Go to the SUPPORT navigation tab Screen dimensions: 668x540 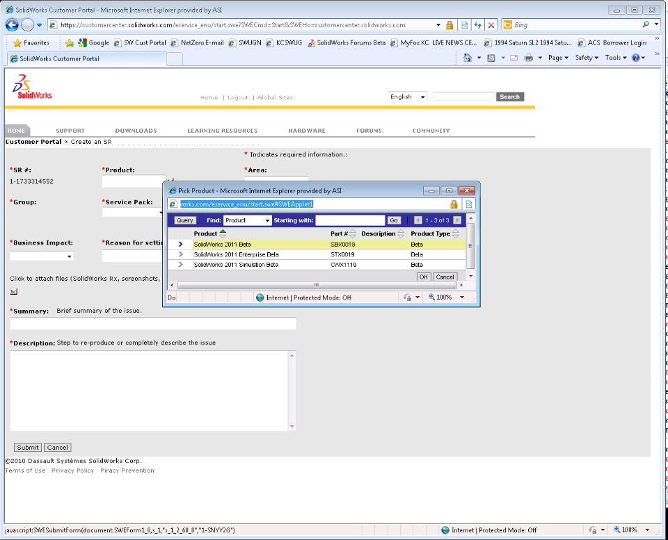pyautogui.click(x=70, y=131)
